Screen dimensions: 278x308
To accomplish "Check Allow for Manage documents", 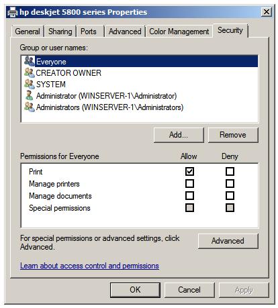I will coord(189,196).
